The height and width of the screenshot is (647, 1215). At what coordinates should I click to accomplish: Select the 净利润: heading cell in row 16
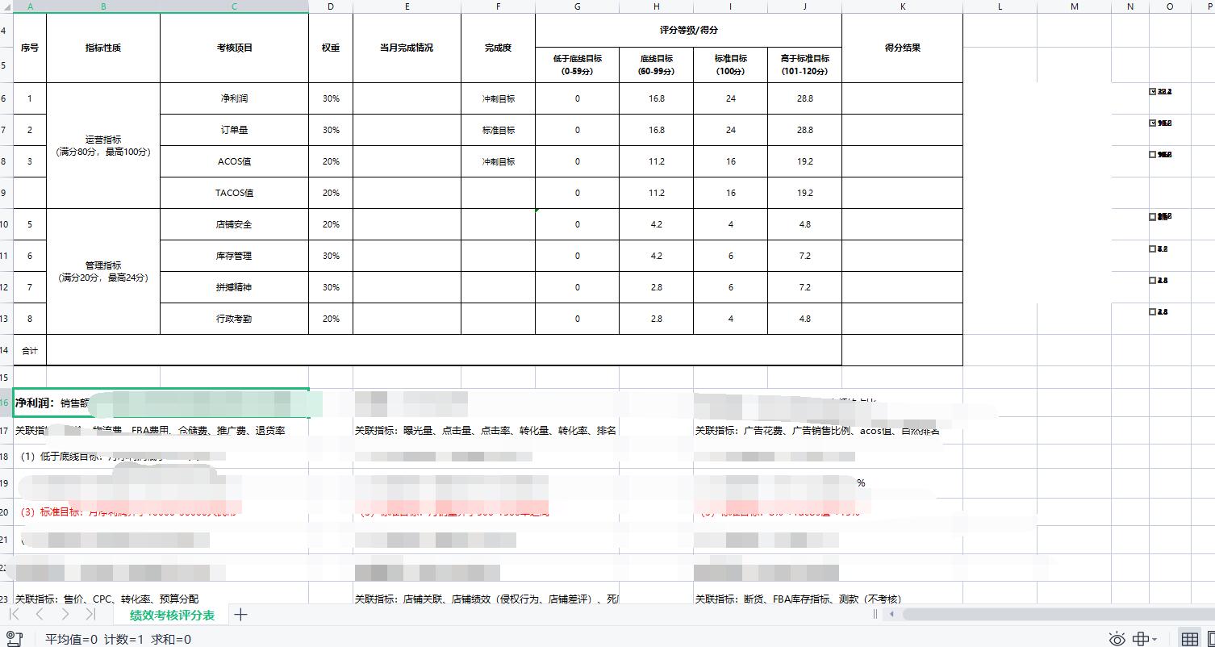161,403
